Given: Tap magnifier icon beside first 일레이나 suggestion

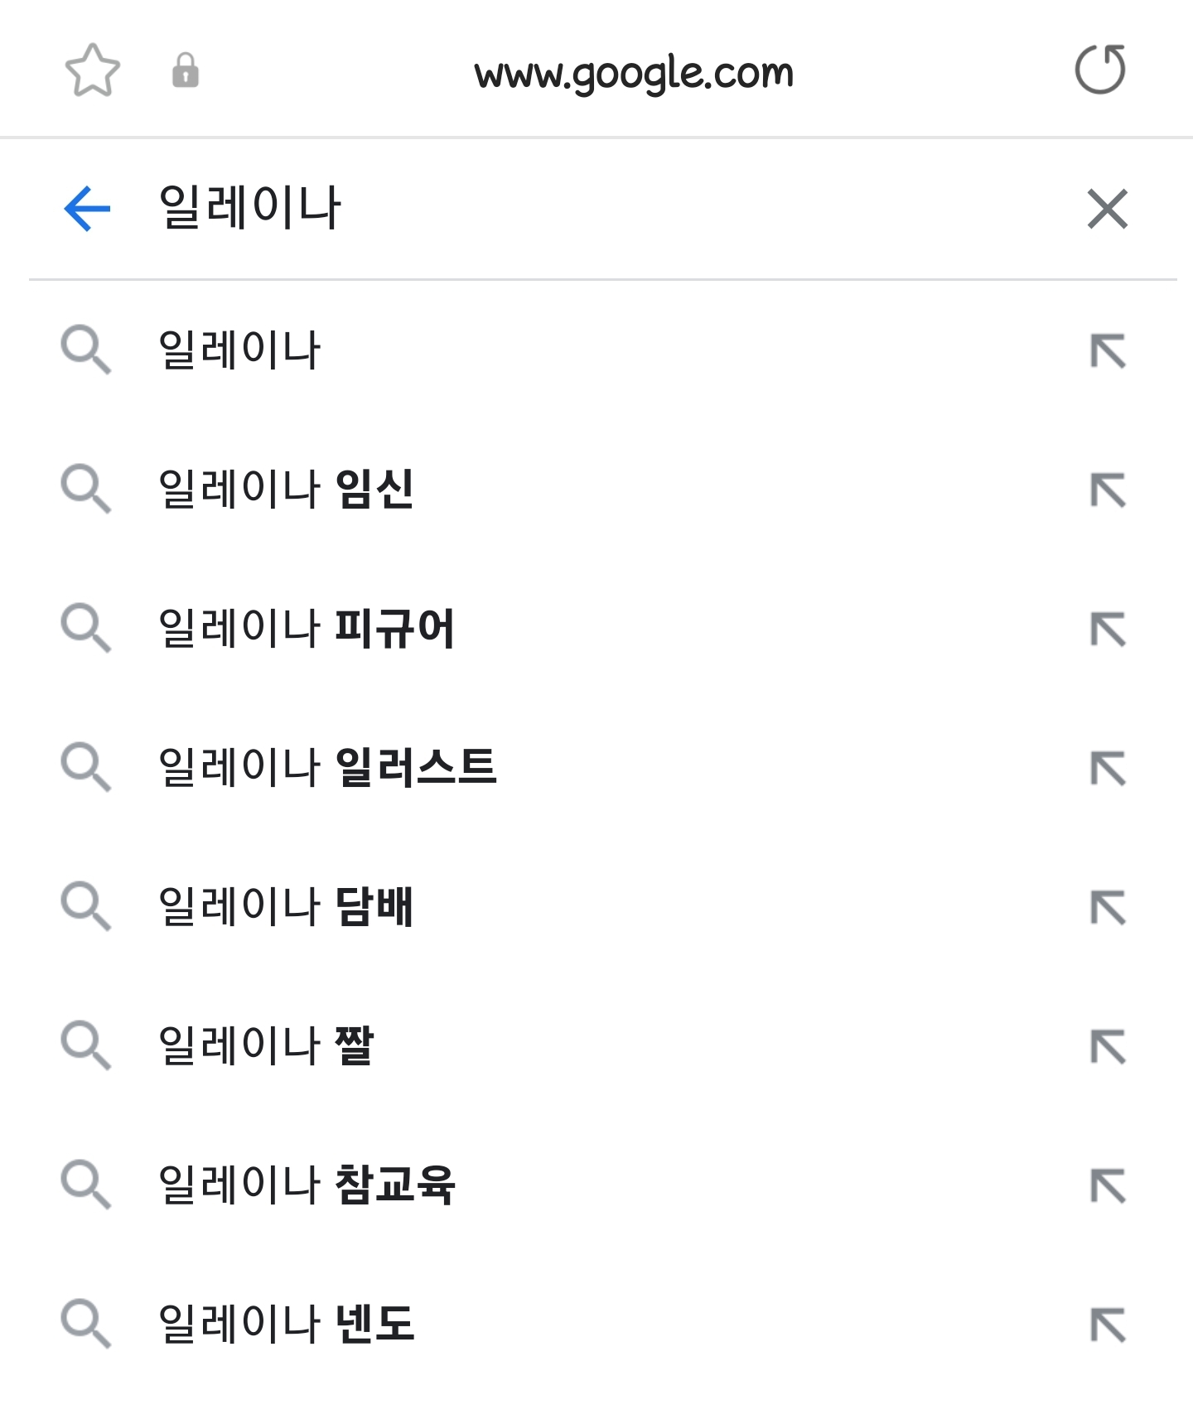Looking at the screenshot, I should pos(85,350).
